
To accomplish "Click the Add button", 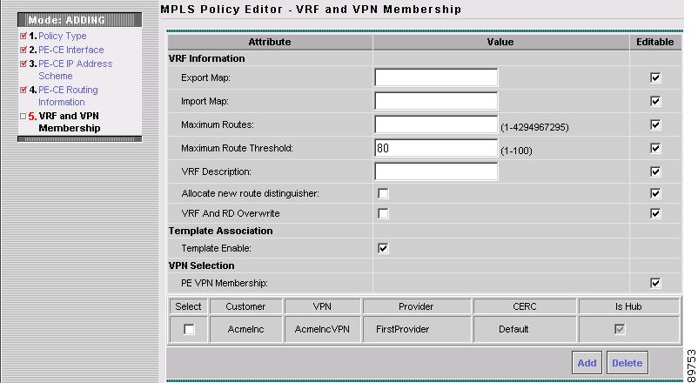I will tap(587, 363).
